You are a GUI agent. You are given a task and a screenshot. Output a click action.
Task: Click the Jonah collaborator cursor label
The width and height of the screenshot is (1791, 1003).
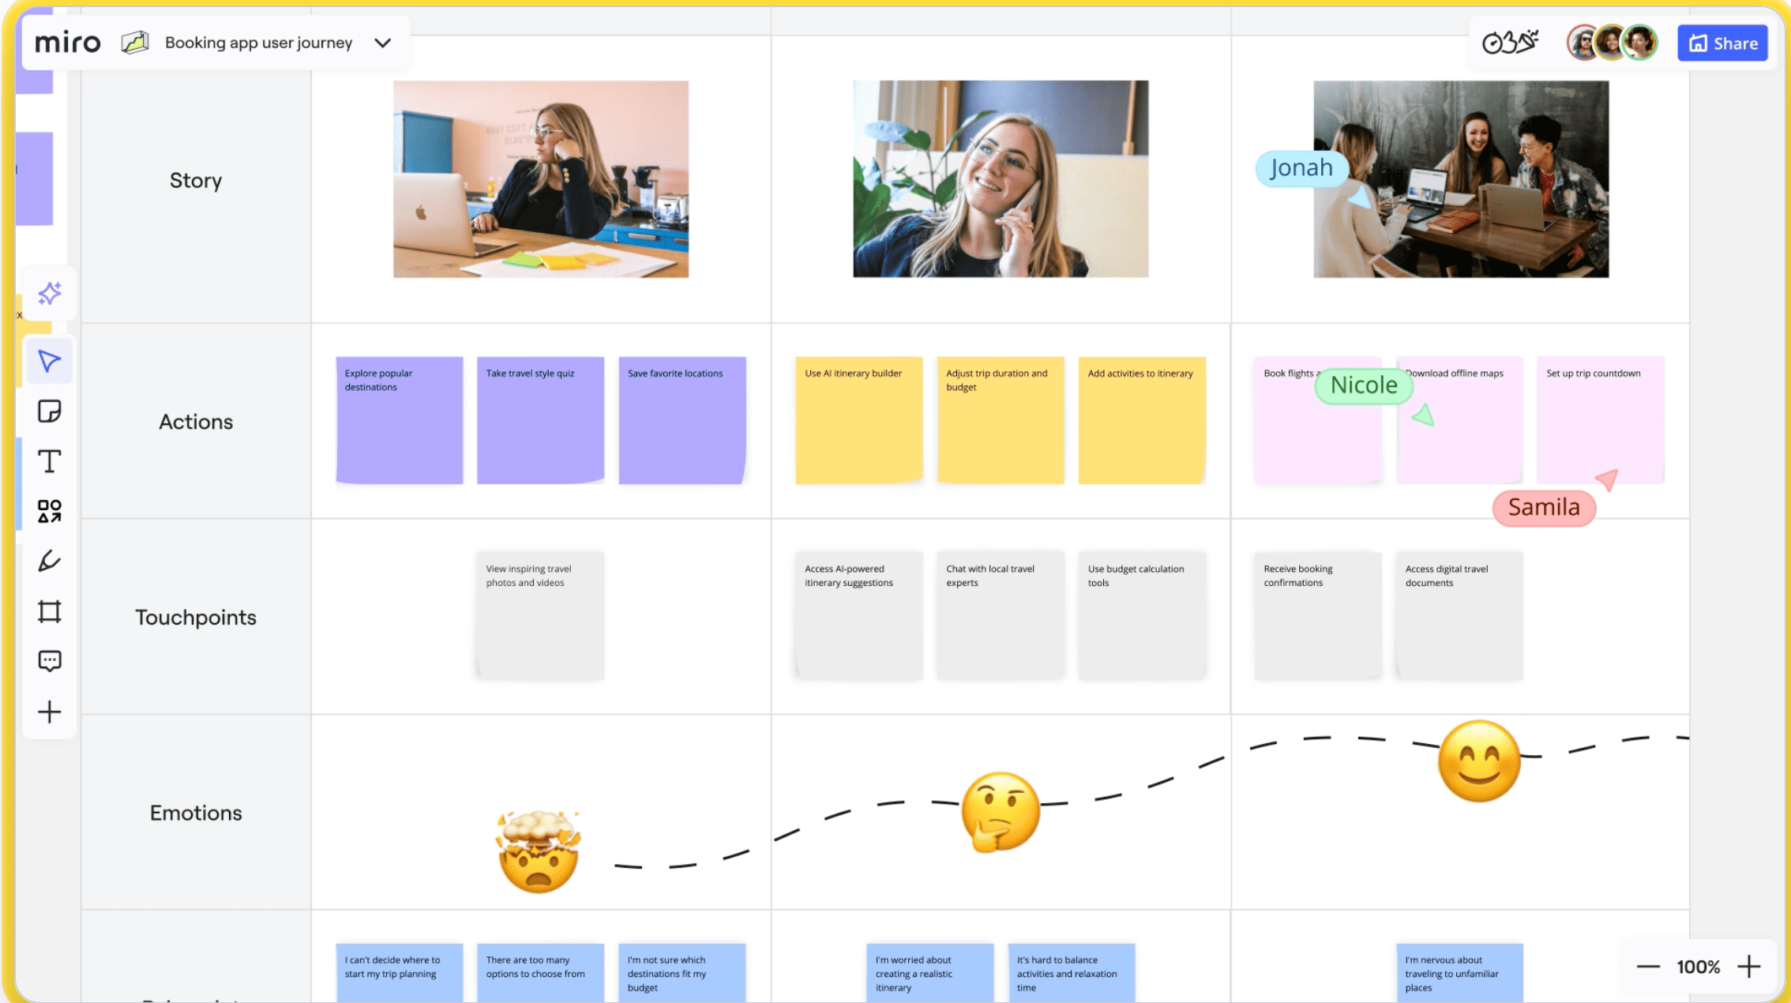[1299, 167]
